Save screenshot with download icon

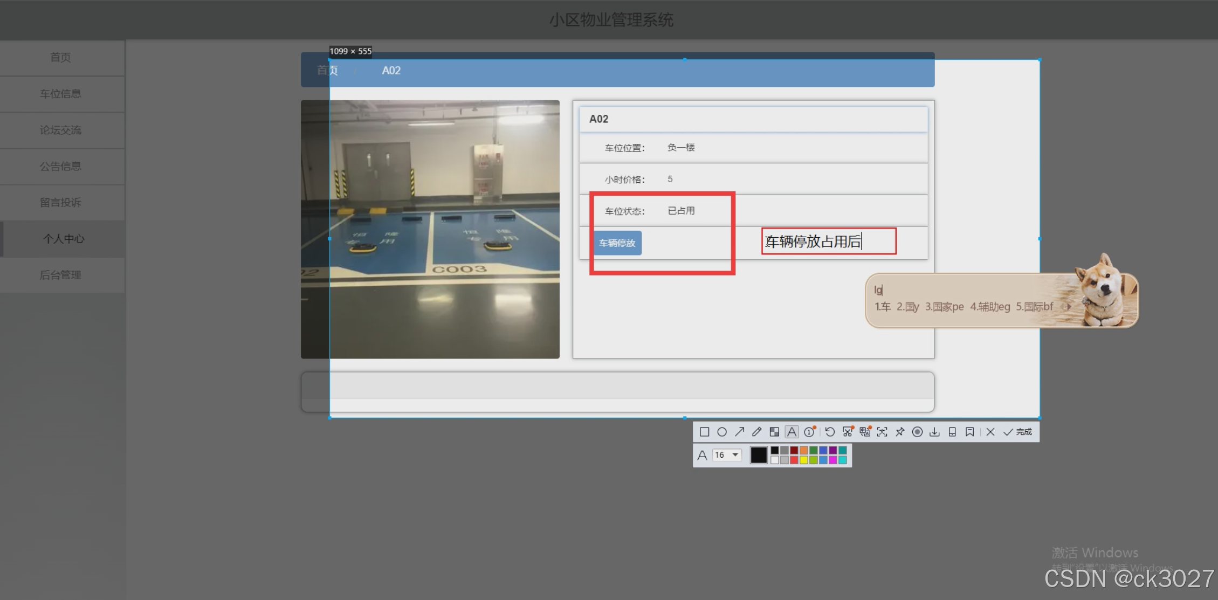934,432
